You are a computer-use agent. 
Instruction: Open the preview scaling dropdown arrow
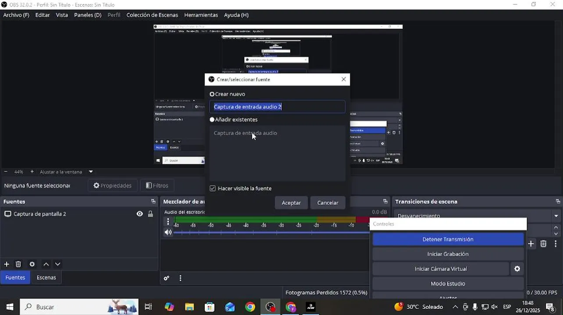91,171
